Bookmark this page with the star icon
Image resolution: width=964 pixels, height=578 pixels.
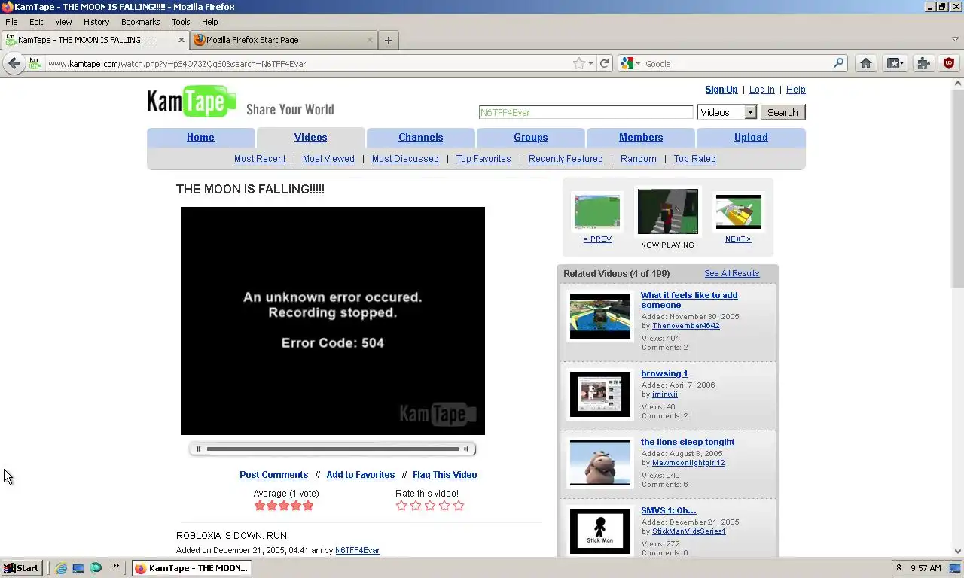pyautogui.click(x=578, y=64)
